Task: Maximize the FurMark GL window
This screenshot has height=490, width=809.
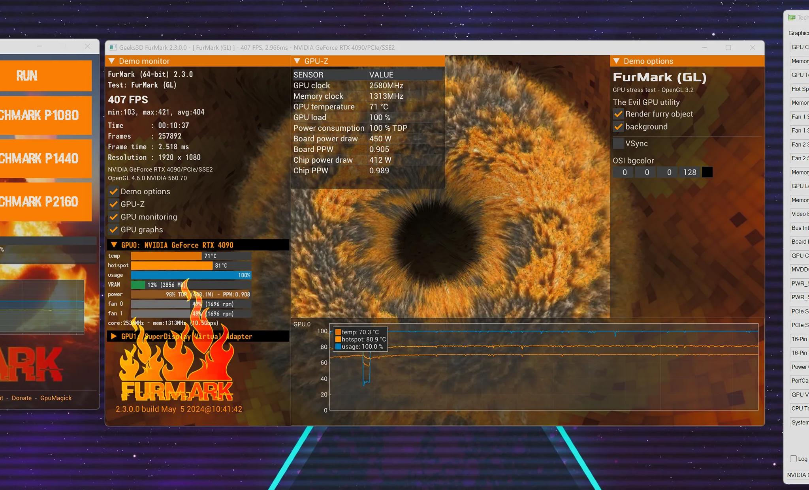Action: 728,47
